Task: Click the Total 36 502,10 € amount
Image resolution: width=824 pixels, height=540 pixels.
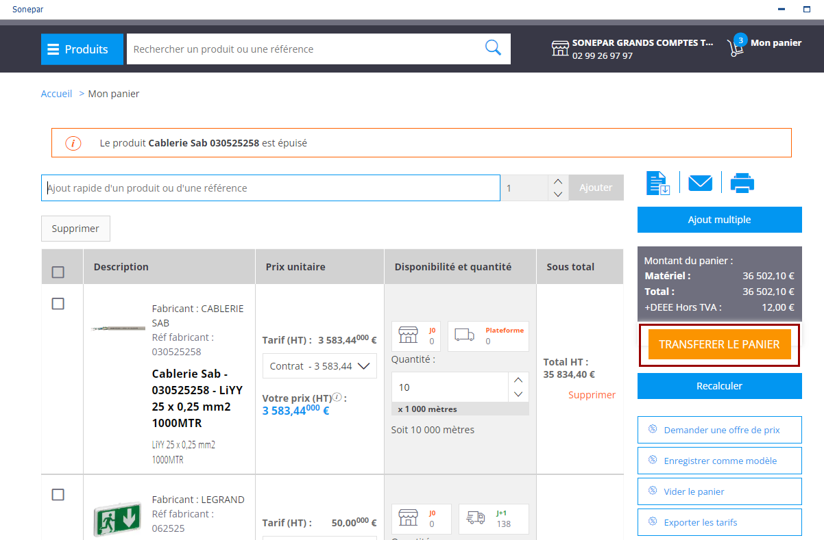Action: (x=768, y=292)
